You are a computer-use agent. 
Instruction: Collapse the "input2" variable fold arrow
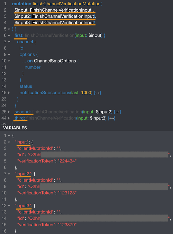click(9, 174)
